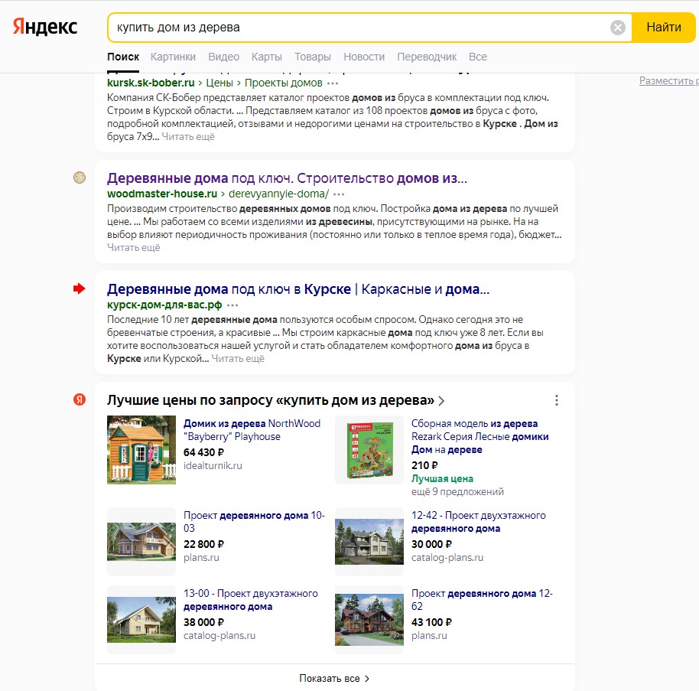Viewport: 699px width, 691px height.
Task: Open the woodmaster-house.ru domain link
Action: 162,194
